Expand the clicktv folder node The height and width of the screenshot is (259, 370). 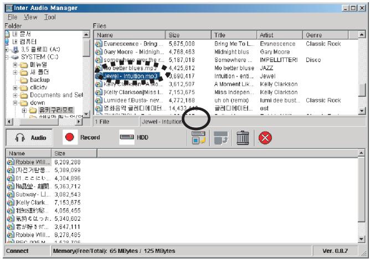click(x=15, y=88)
